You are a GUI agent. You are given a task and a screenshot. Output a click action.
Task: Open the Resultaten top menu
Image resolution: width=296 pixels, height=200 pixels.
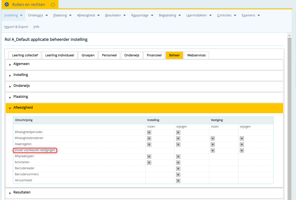[x=115, y=15]
